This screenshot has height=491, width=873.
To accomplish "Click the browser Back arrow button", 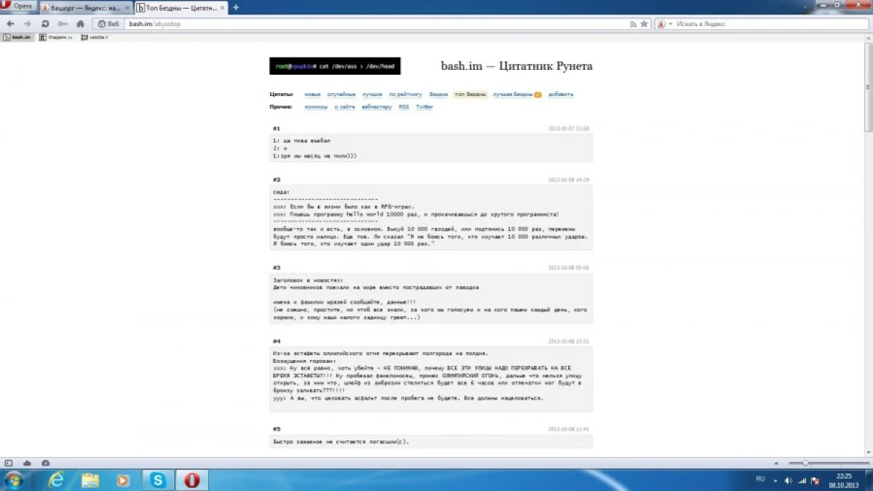I will (x=10, y=23).
